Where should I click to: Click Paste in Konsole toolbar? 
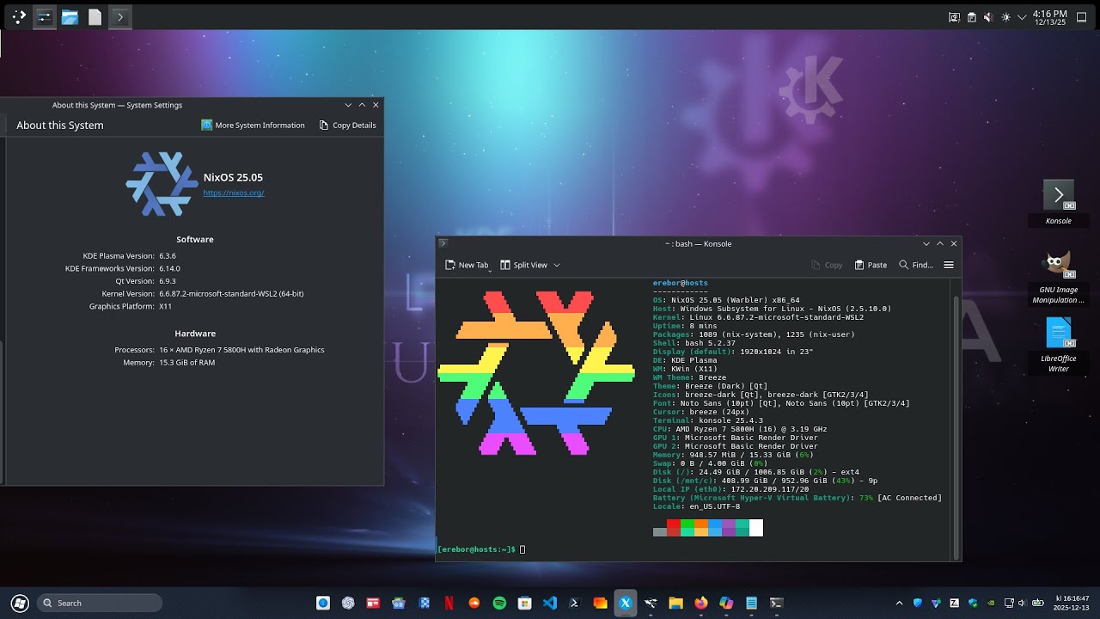click(871, 265)
